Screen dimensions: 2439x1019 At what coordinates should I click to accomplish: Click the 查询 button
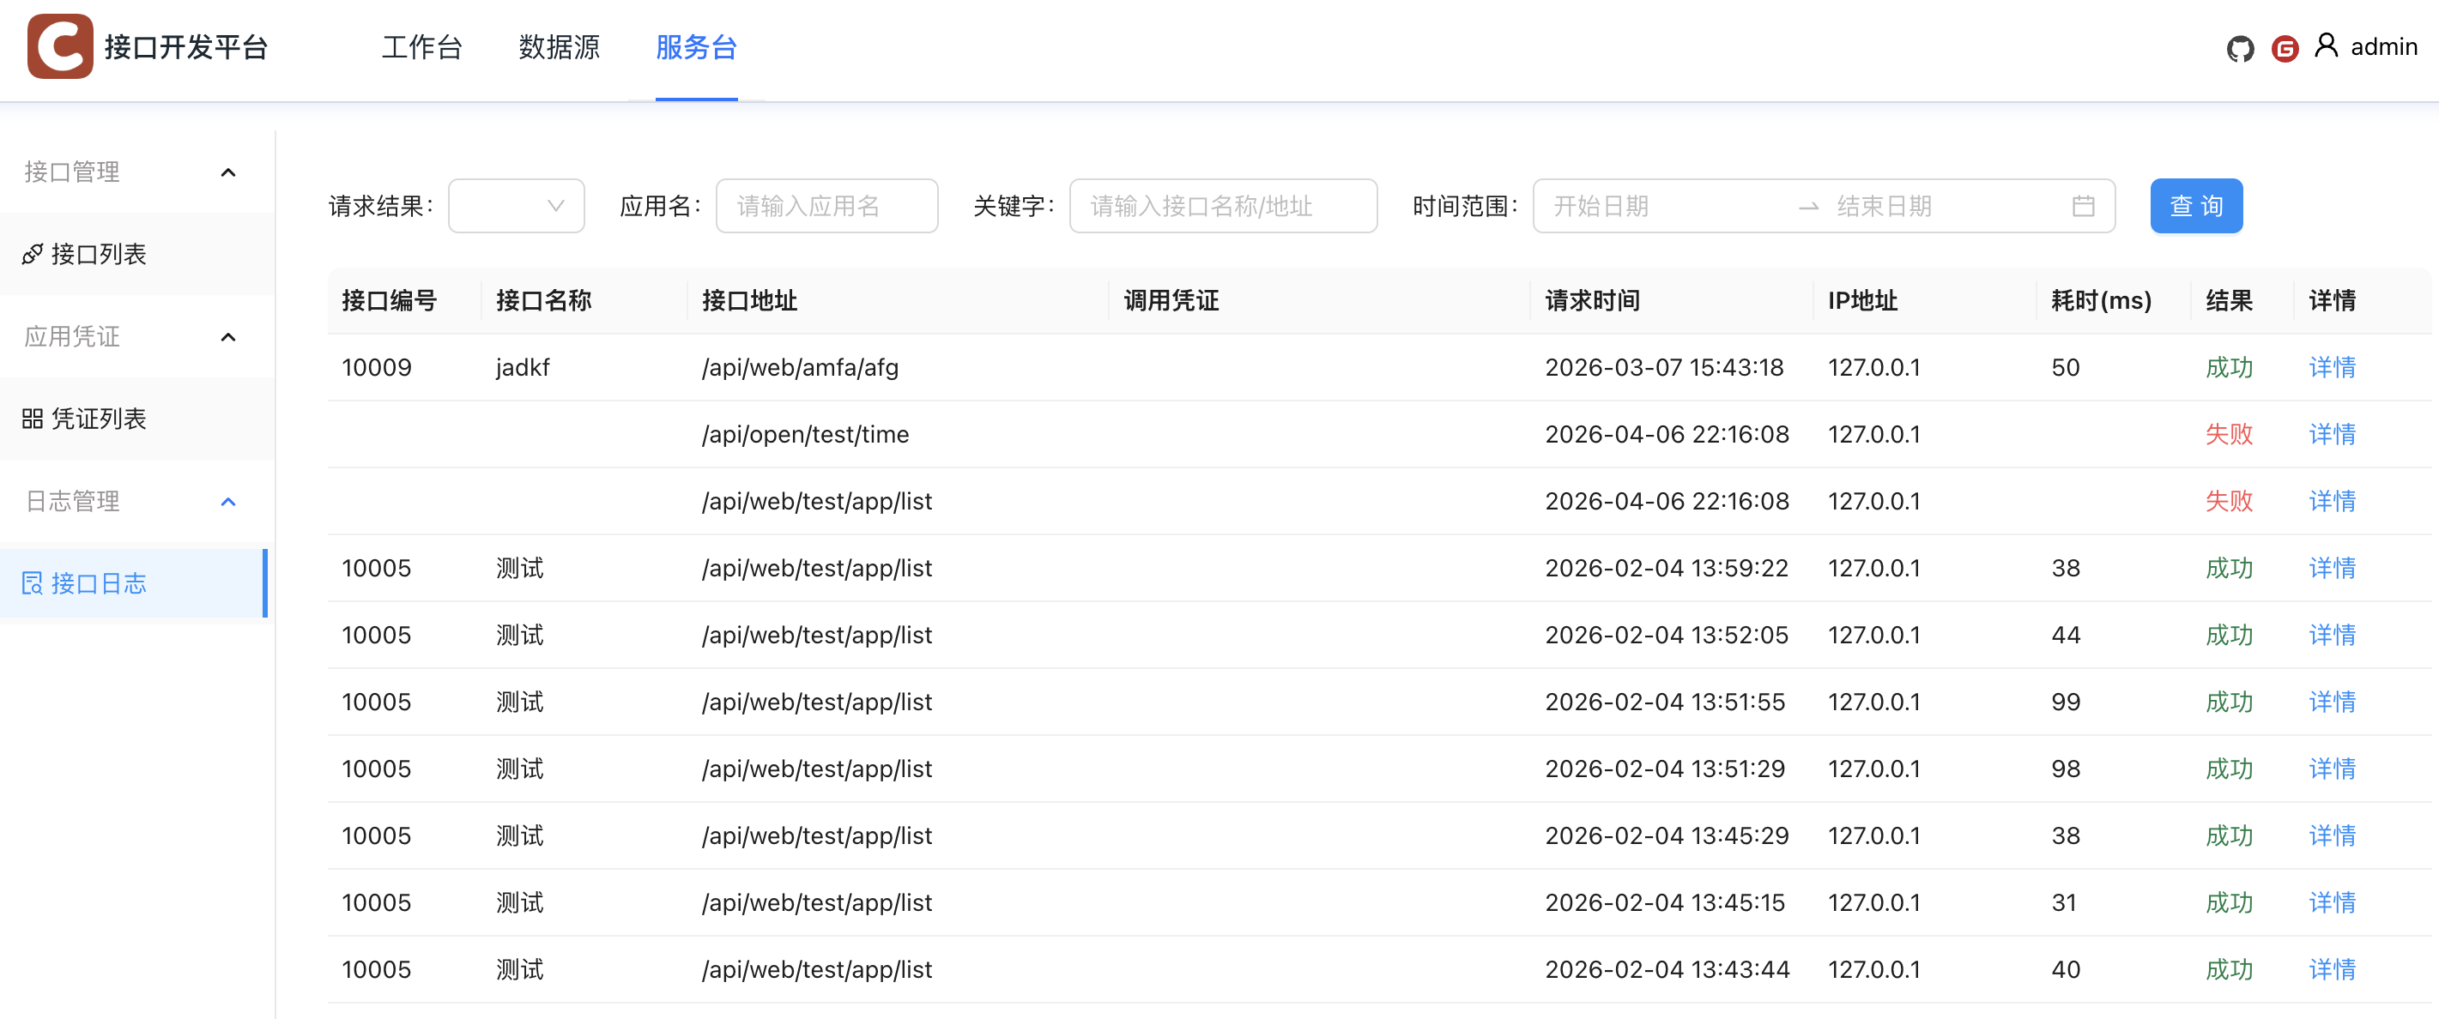tap(2195, 205)
